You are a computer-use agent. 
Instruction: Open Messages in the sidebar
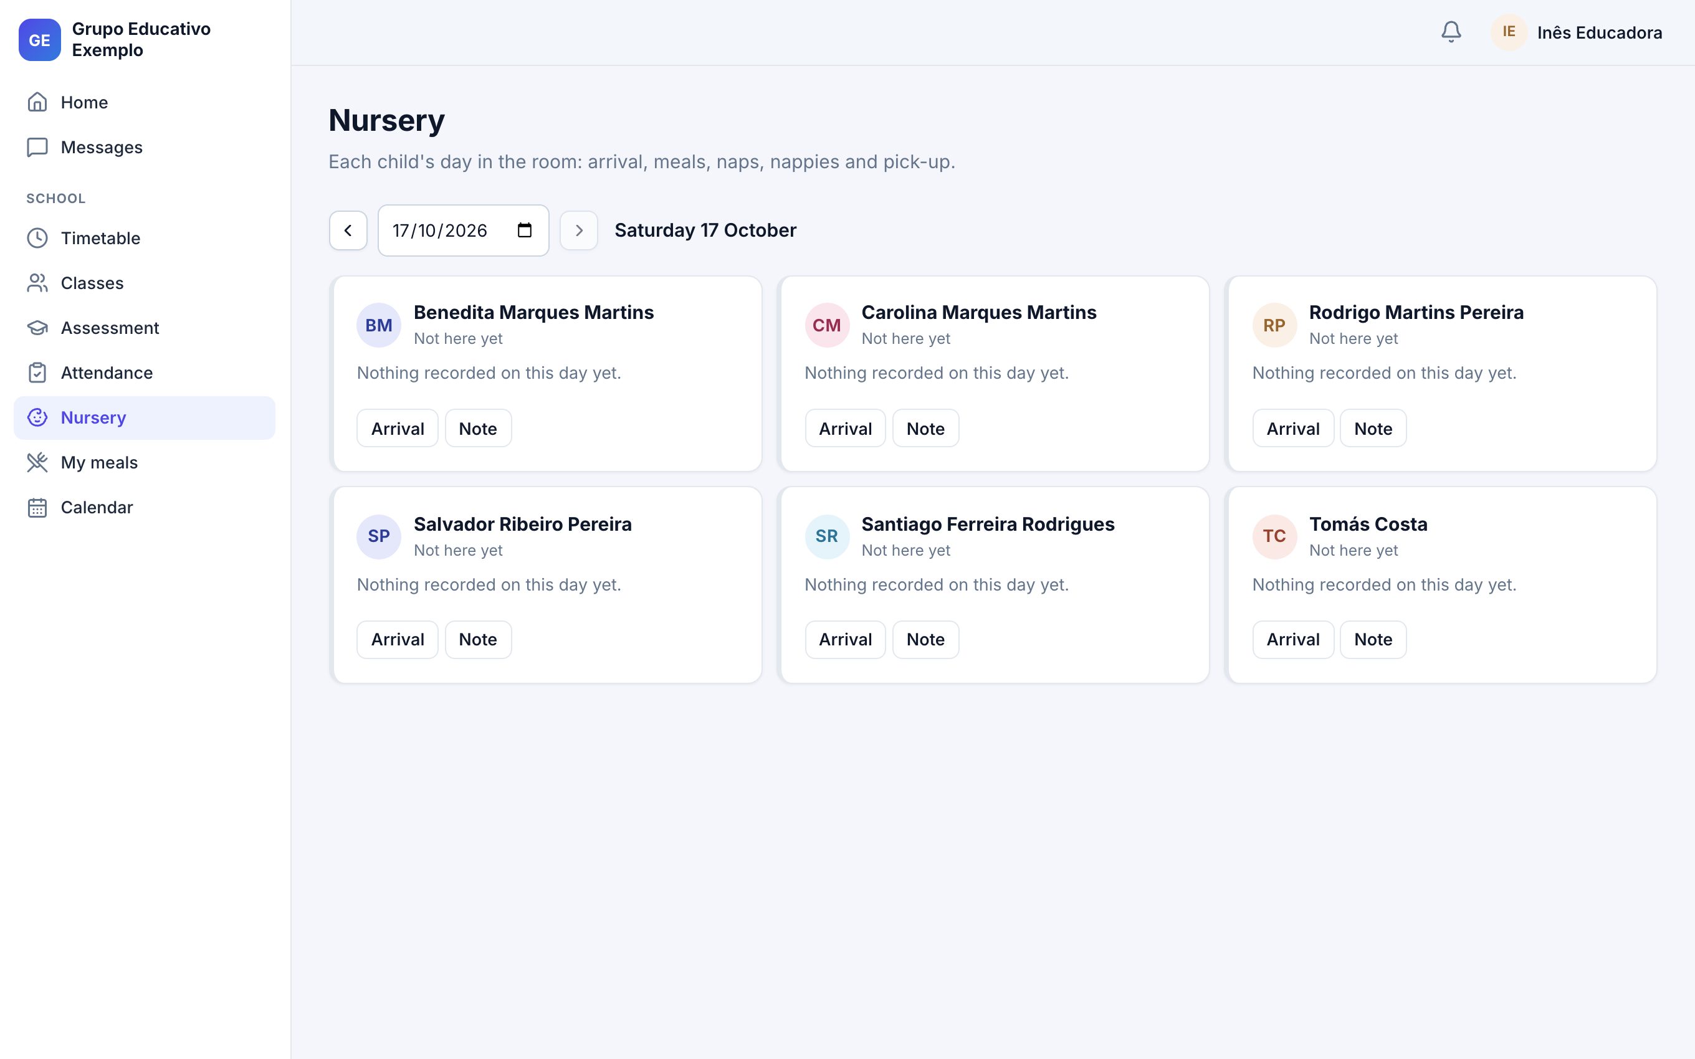click(x=145, y=147)
